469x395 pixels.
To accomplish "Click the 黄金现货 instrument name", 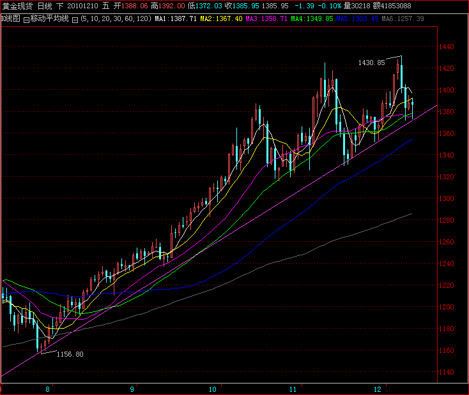I will point(17,6).
